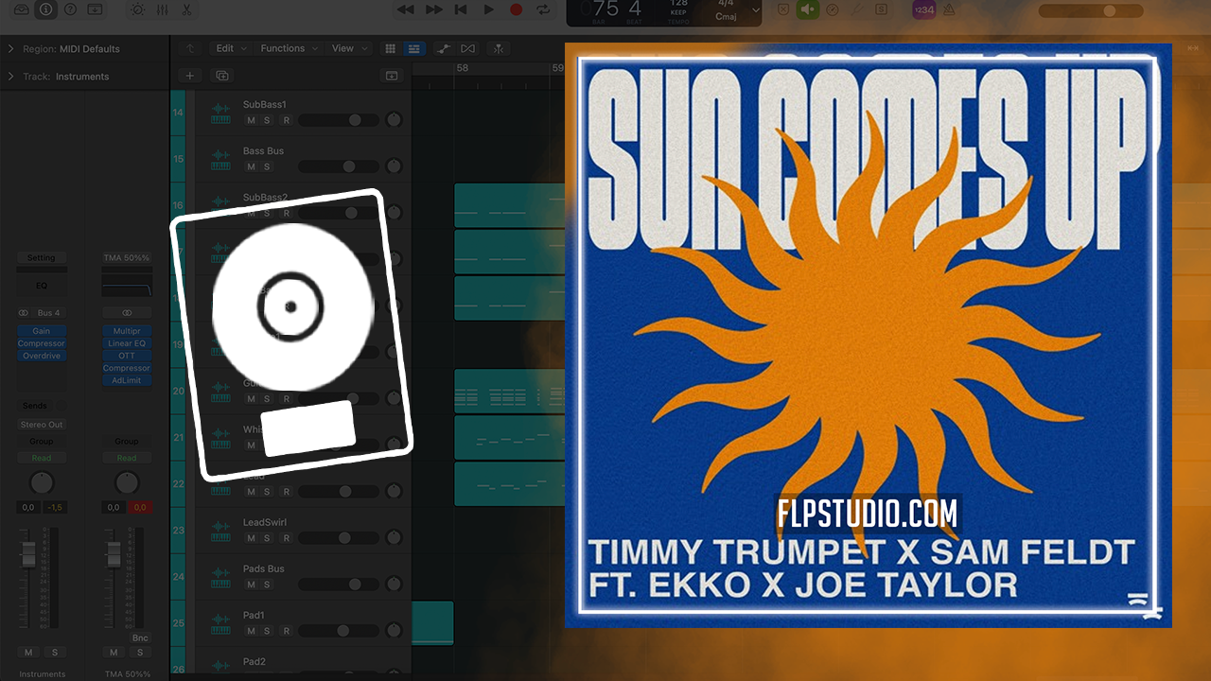Open the View menu
This screenshot has width=1211, height=681.
pyautogui.click(x=348, y=48)
